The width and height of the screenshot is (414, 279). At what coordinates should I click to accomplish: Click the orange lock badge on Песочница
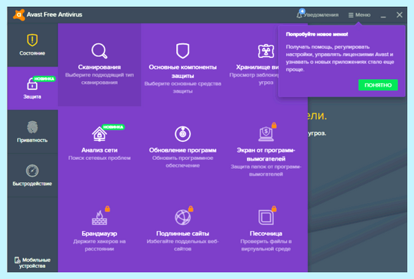[274, 209]
